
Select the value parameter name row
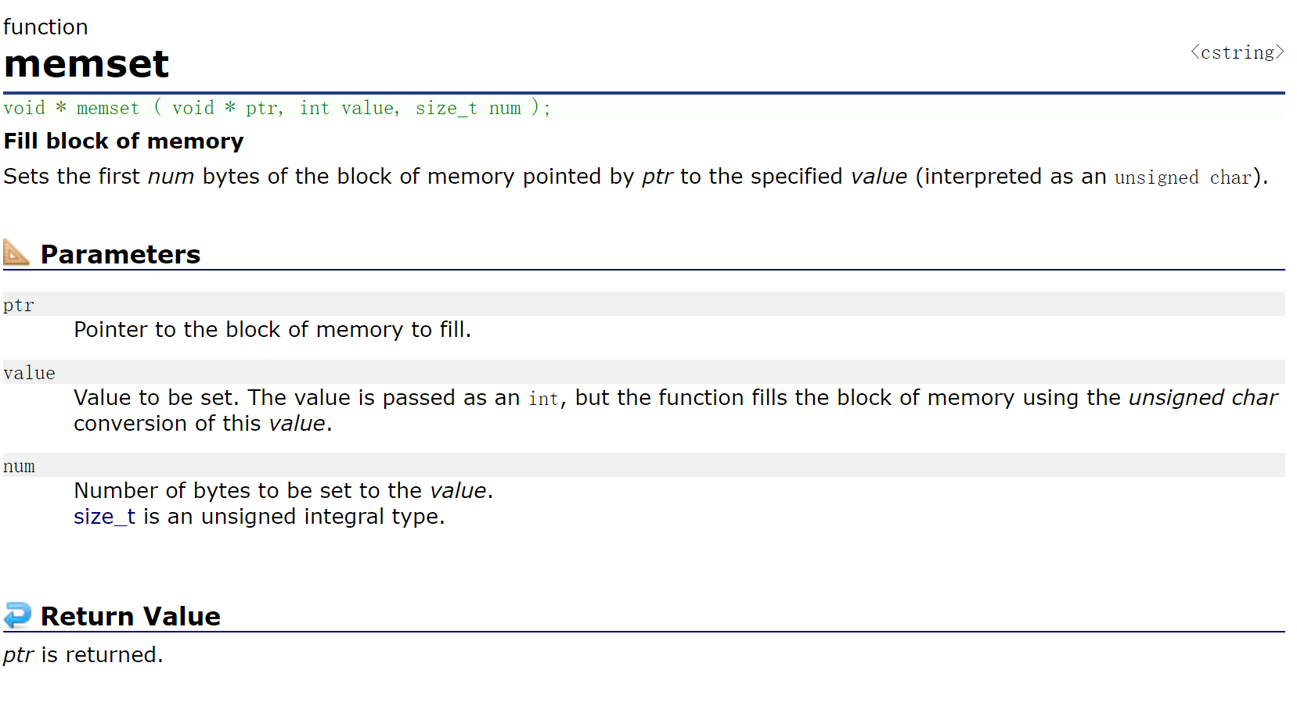pyautogui.click(x=643, y=372)
